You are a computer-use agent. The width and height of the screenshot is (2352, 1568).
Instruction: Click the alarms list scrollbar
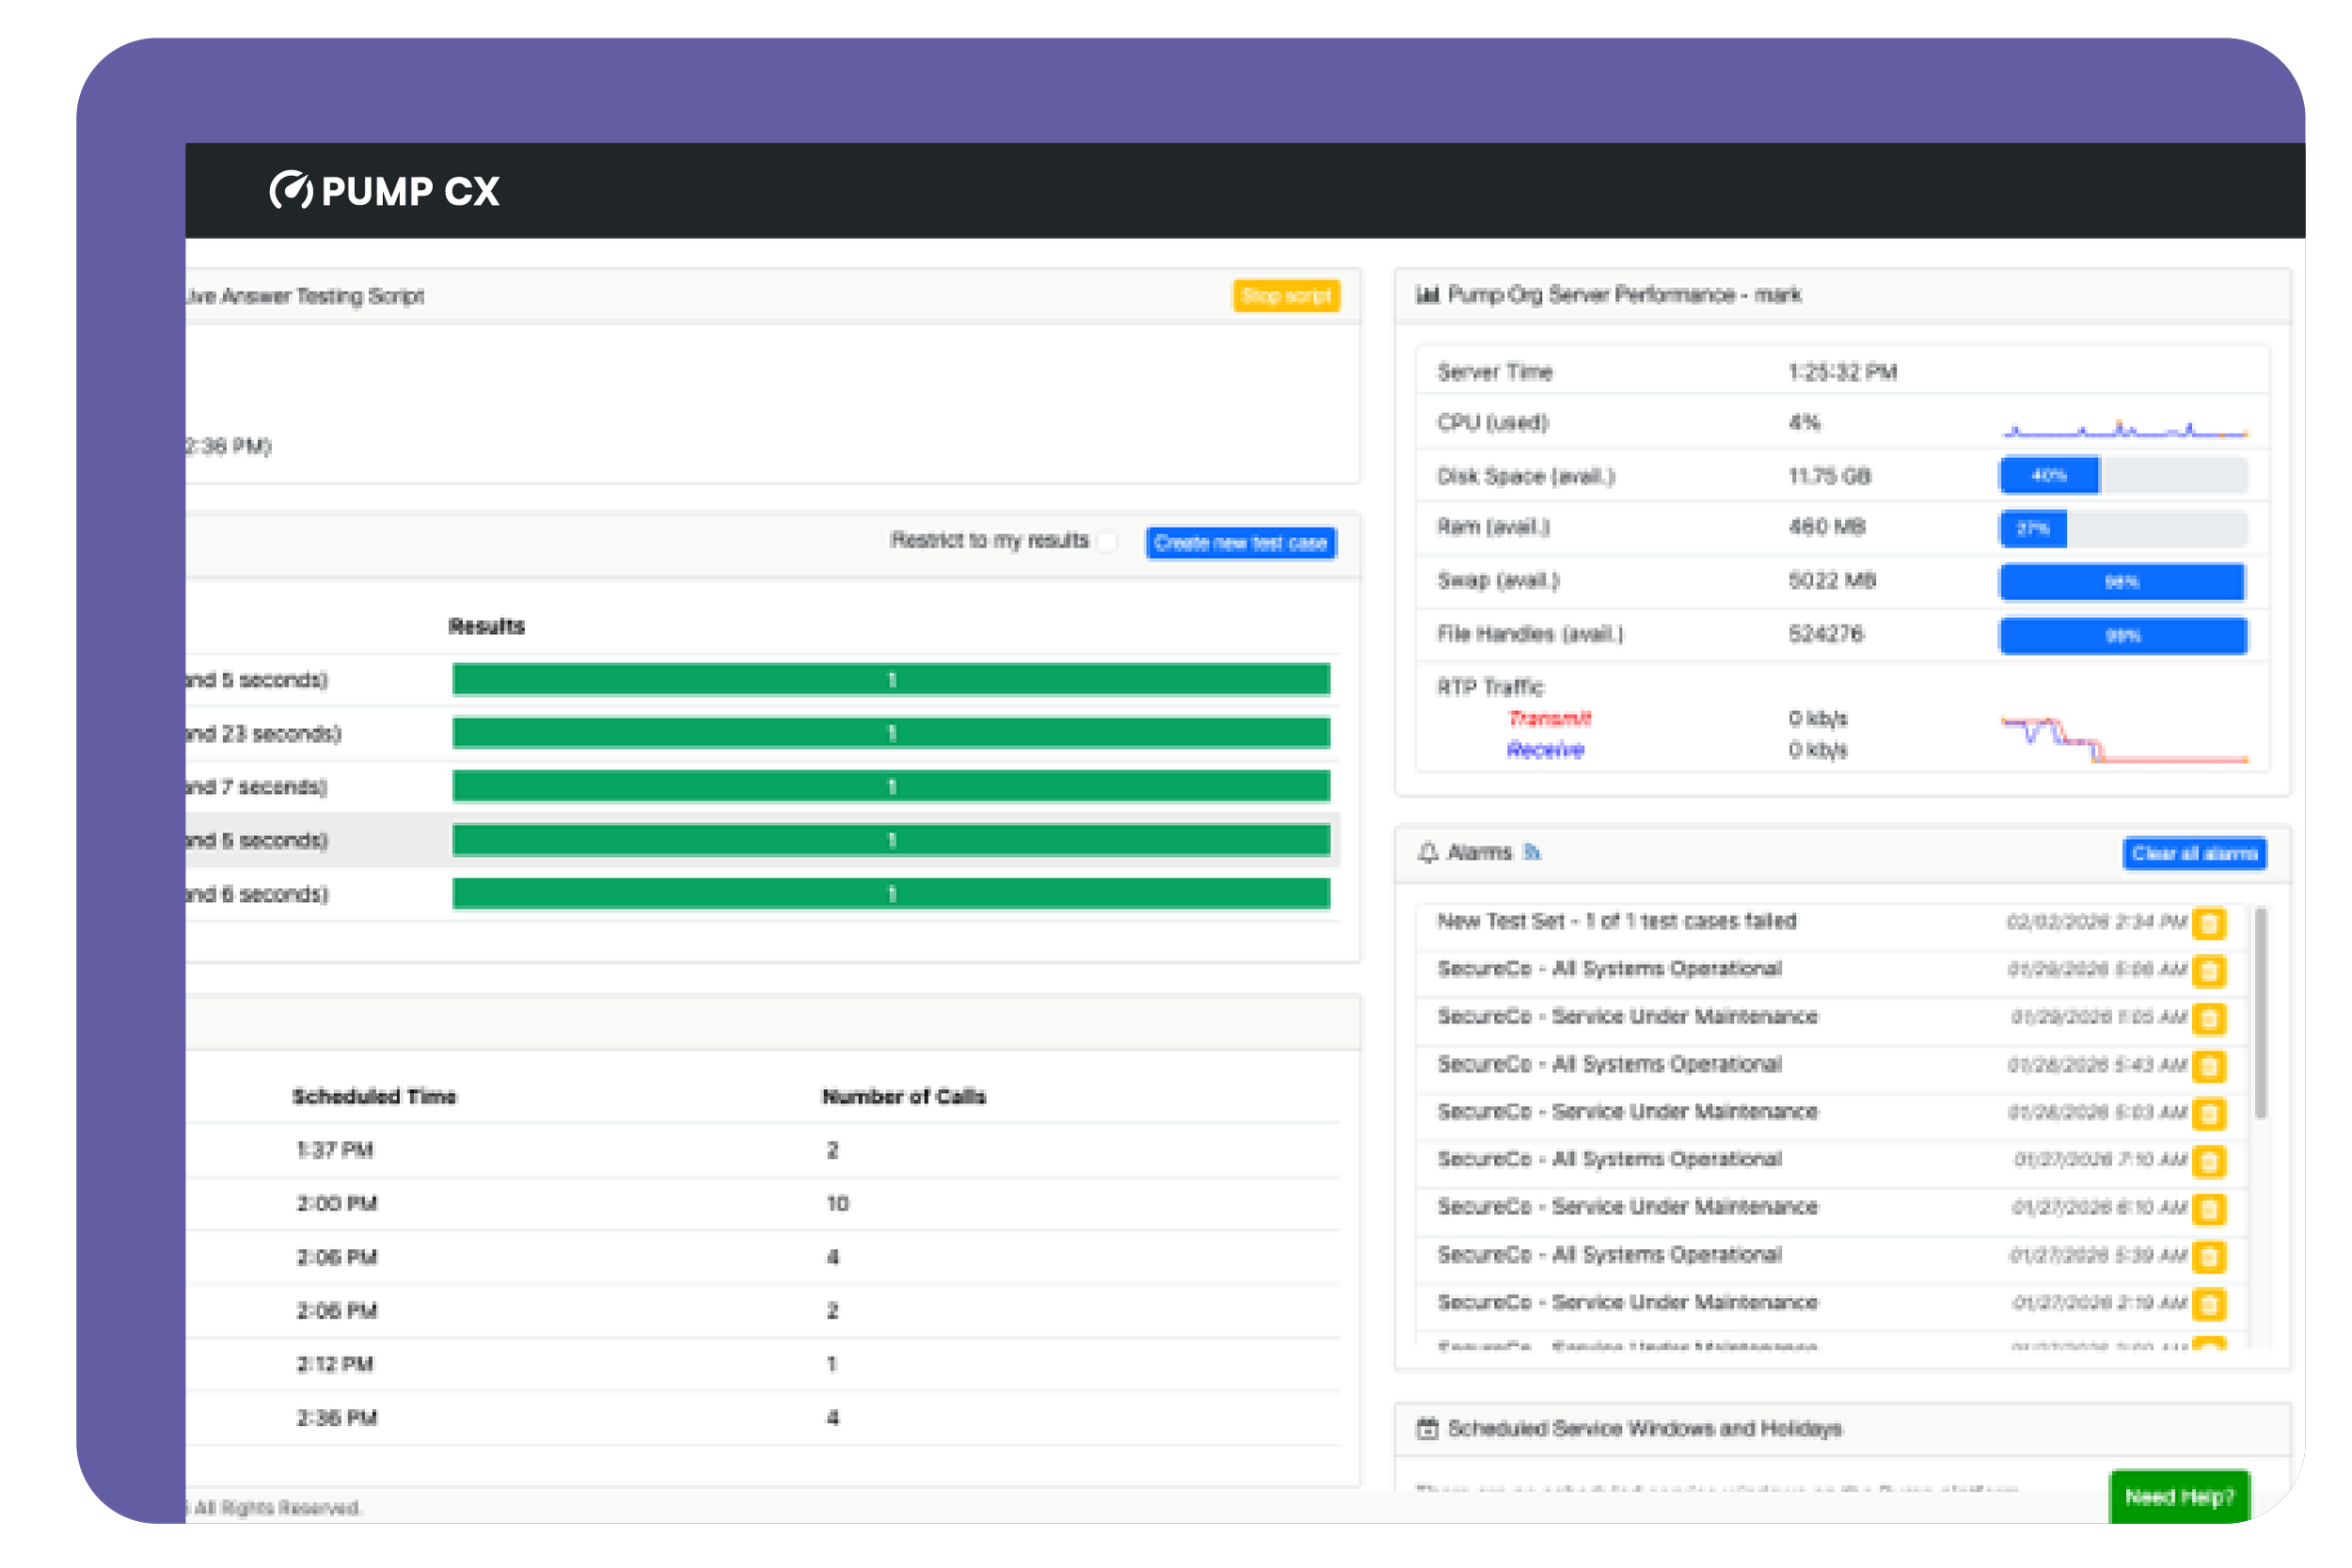click(x=2260, y=1012)
